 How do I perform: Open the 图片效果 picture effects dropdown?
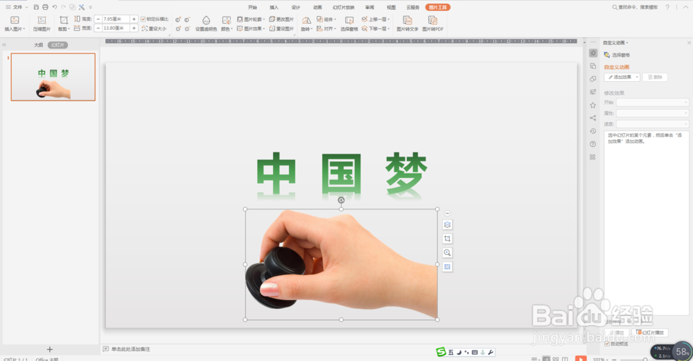tap(251, 28)
